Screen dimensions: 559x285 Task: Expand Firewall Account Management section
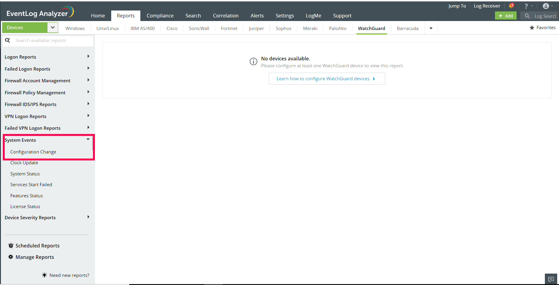[x=88, y=80]
